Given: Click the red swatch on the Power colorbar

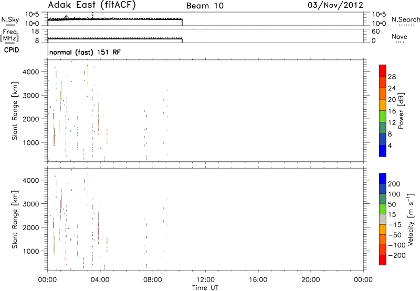Looking at the screenshot, I should click(383, 71).
